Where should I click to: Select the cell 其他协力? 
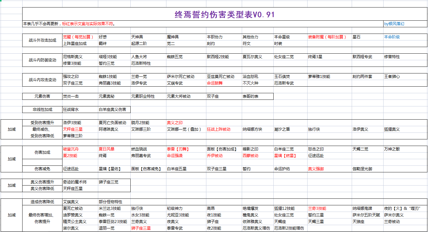258,37
